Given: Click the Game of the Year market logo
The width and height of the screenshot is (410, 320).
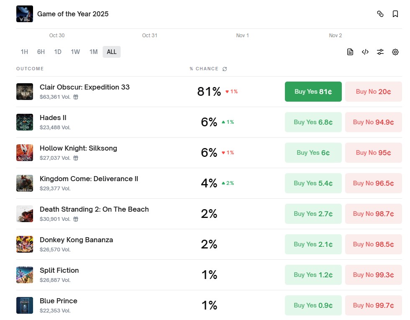Looking at the screenshot, I should coord(25,14).
